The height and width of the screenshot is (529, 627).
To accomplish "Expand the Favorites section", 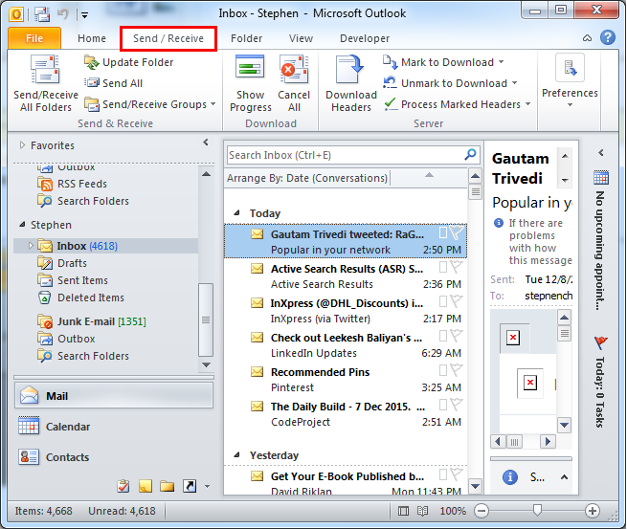I will (x=22, y=145).
